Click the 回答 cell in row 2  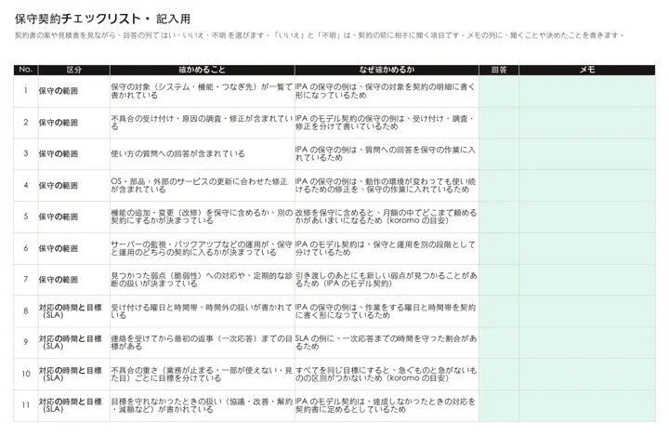point(499,123)
